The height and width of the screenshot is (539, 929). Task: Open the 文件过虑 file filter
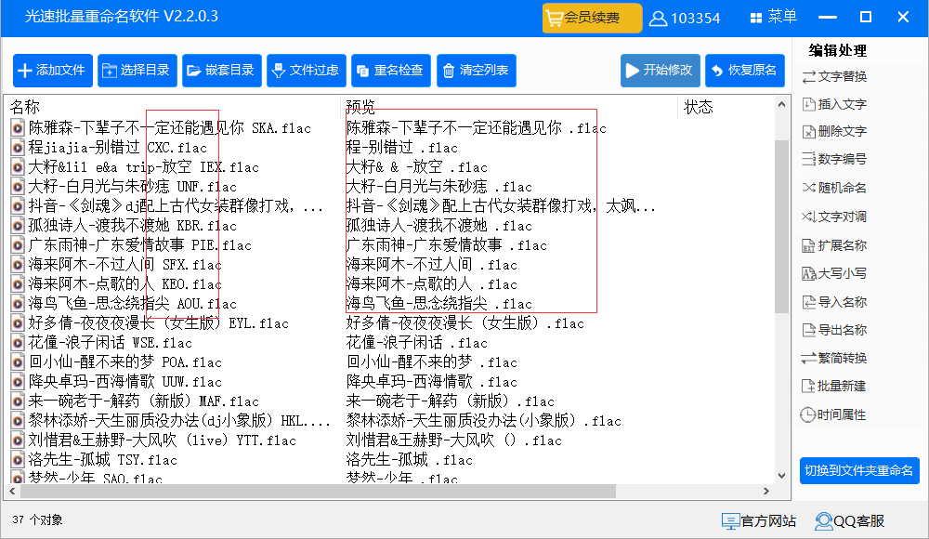307,71
